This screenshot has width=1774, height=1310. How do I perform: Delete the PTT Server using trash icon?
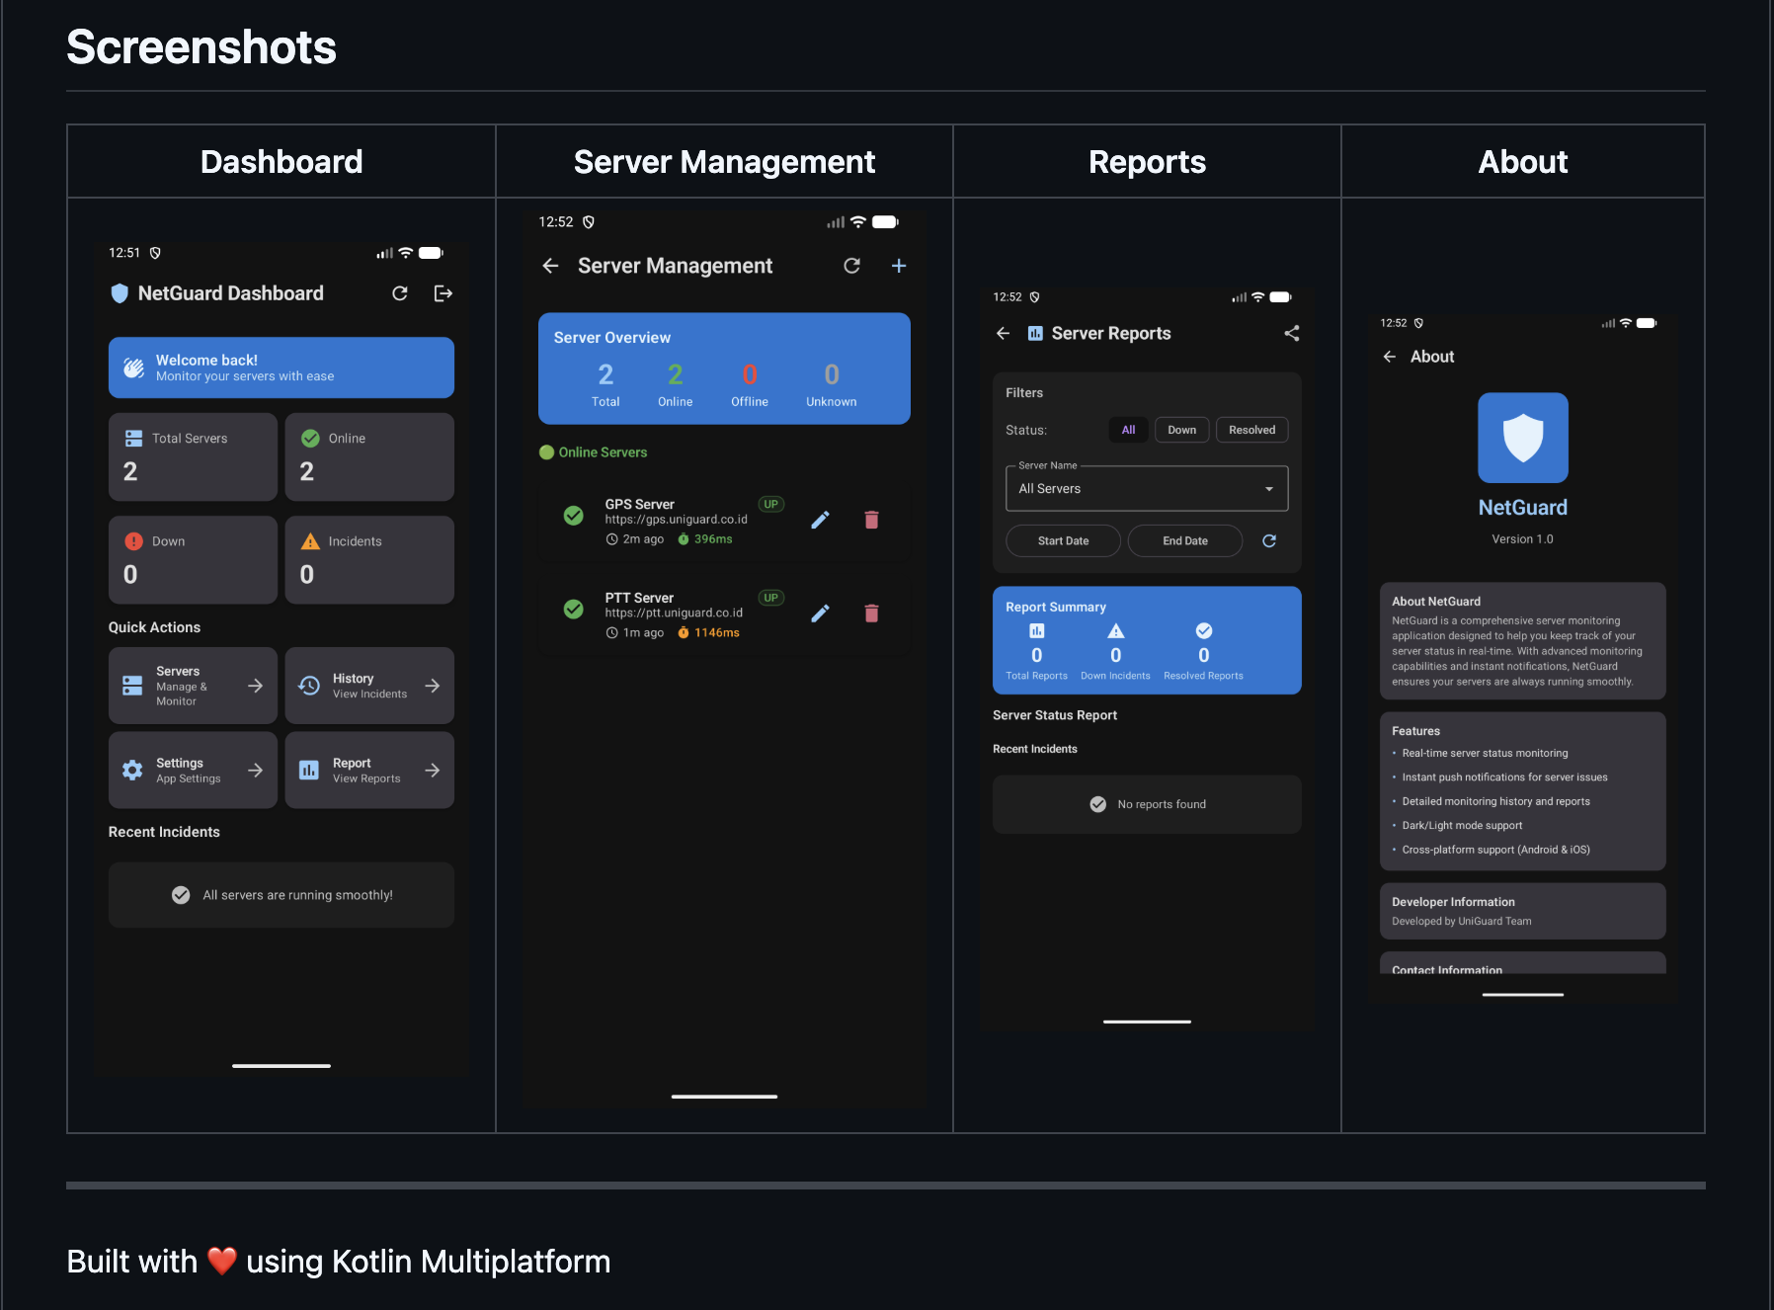(871, 614)
